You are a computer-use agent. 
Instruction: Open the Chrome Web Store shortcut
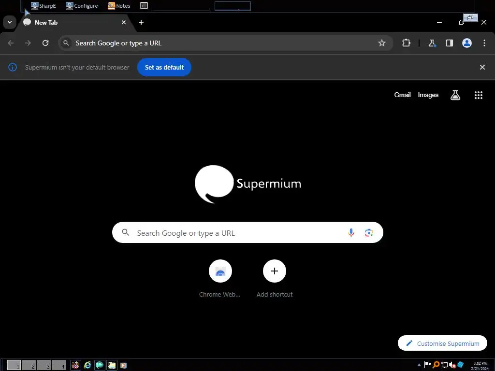pos(220,279)
